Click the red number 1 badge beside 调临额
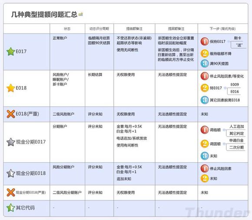Viewport: 252px width, 220px height. click(x=205, y=130)
